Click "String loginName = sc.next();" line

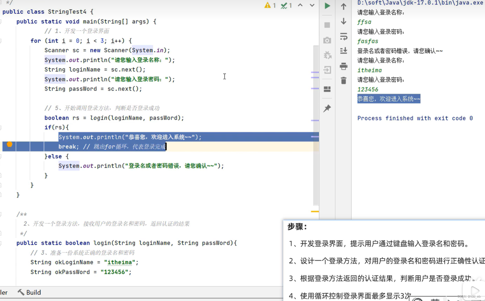pos(95,69)
